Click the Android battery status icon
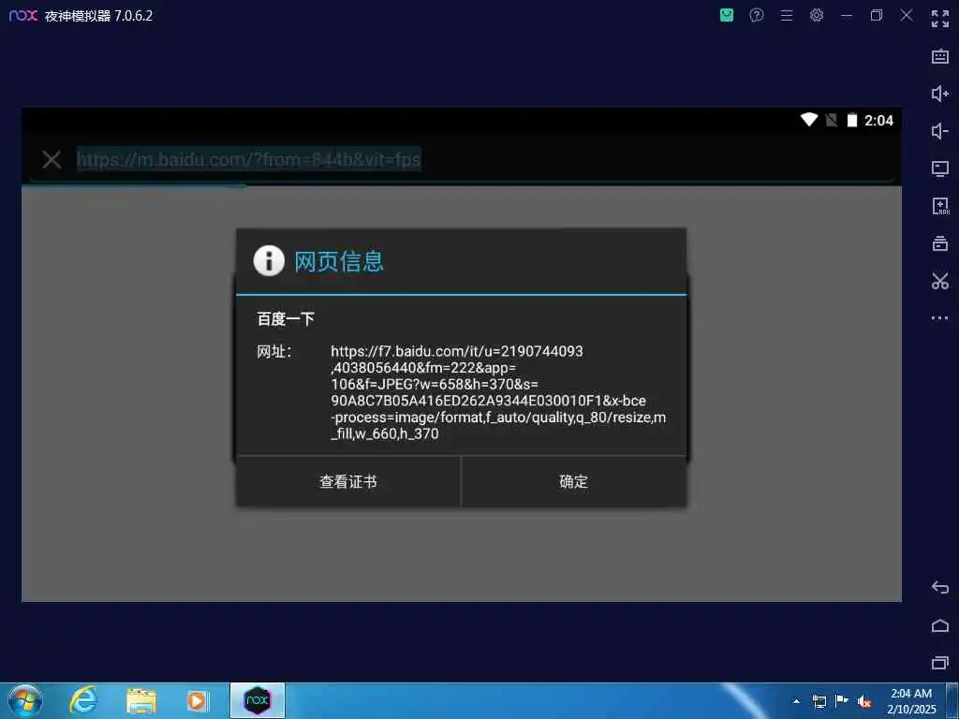 pyautogui.click(x=852, y=120)
